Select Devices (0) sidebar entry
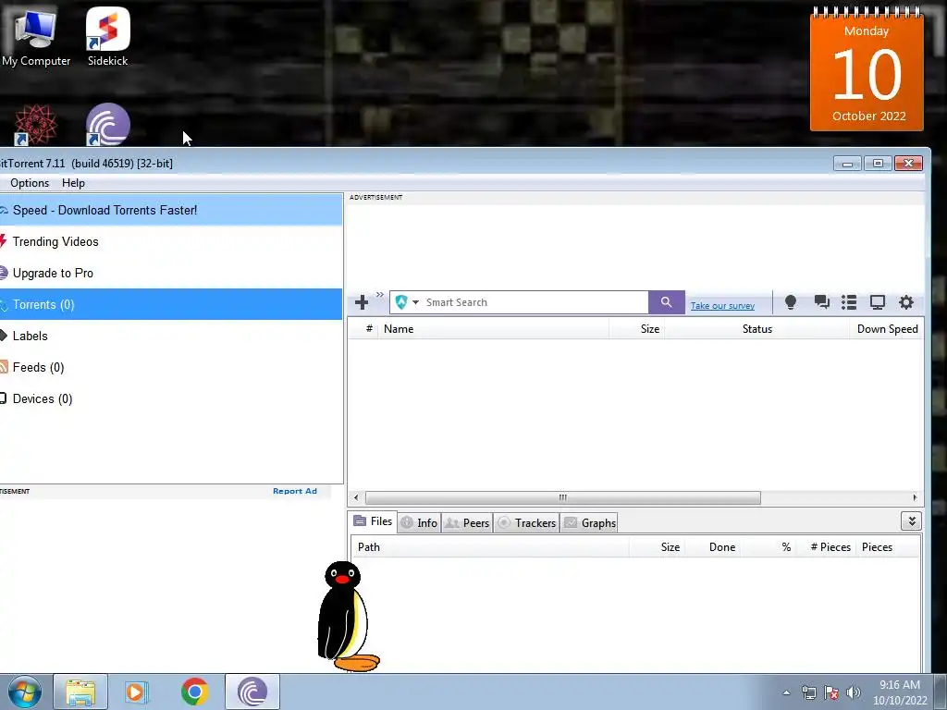947x710 pixels. 171,398
